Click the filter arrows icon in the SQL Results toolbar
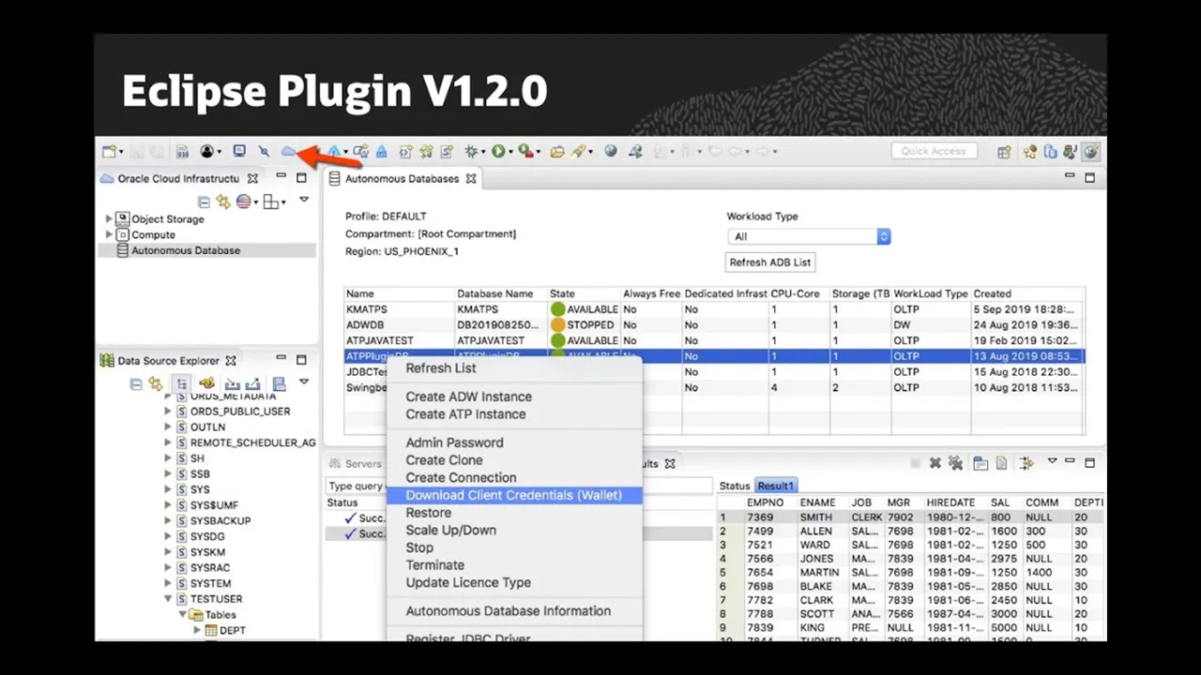Image resolution: width=1201 pixels, height=675 pixels. point(1026,463)
